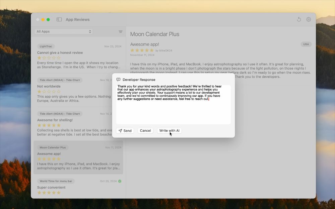
Task: Click the World Time for menu bar tag
Action: point(56,181)
